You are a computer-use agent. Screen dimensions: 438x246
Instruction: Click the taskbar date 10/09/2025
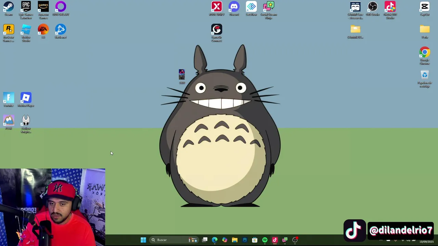(x=426, y=242)
